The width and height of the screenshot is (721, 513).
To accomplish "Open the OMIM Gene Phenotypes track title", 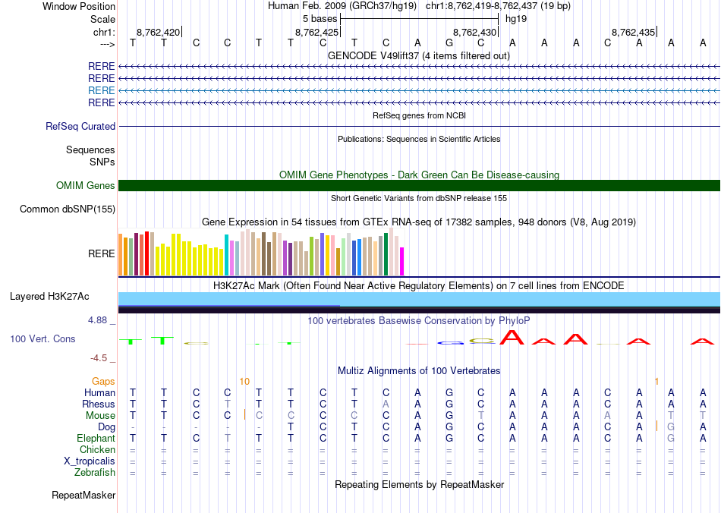I will 419,175.
